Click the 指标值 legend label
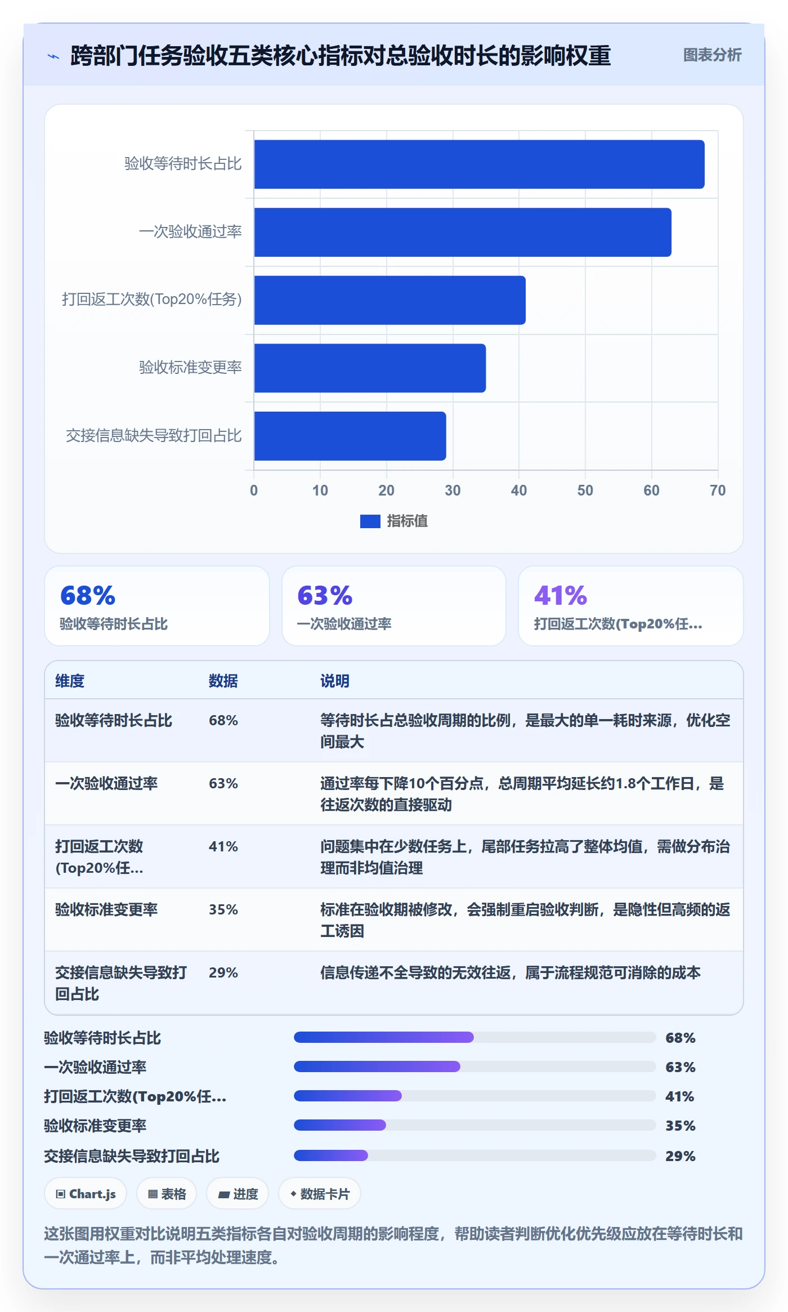This screenshot has height=1312, width=788. pyautogui.click(x=407, y=521)
